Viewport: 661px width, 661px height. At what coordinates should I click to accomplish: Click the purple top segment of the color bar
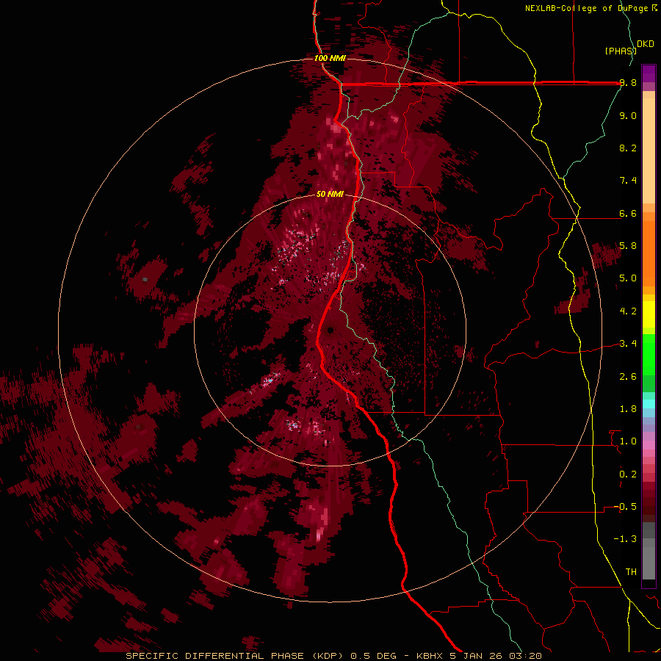649,73
